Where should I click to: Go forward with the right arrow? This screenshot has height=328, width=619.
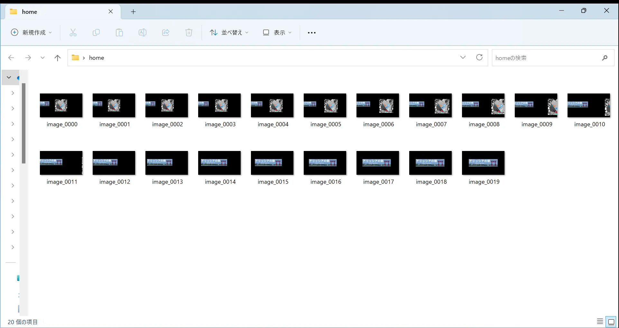(x=28, y=58)
